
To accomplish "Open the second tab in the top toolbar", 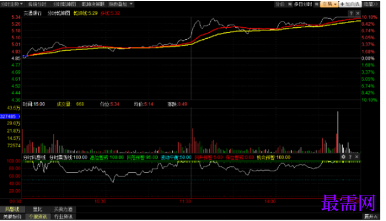I will tap(37, 4).
